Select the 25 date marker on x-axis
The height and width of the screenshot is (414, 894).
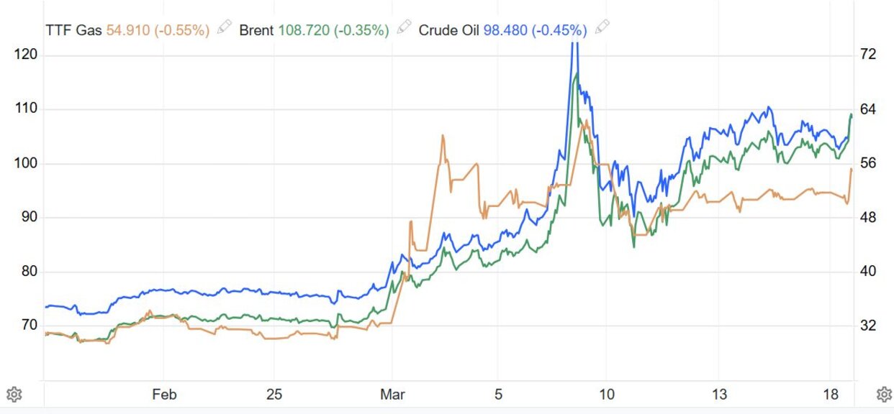point(274,395)
